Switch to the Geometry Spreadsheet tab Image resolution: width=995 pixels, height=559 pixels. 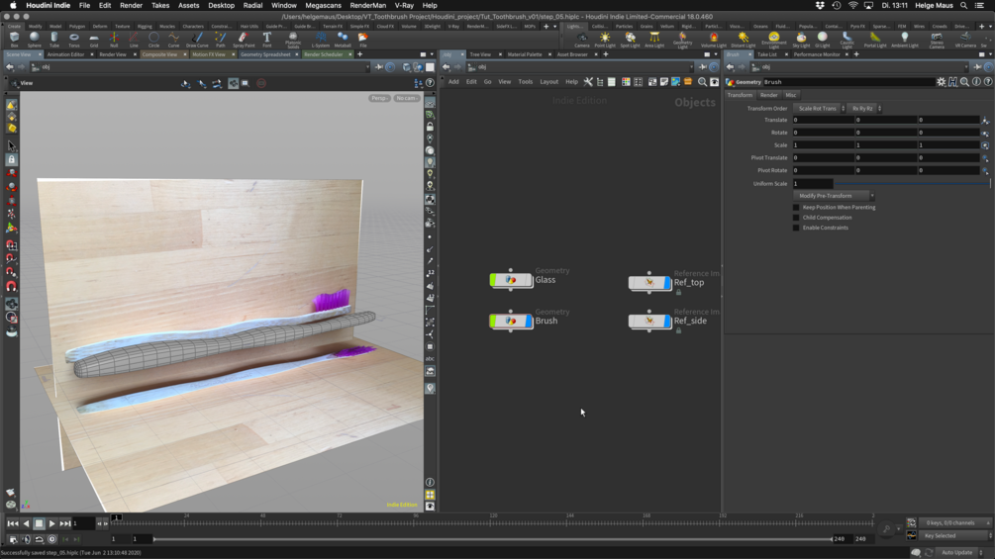pos(265,54)
